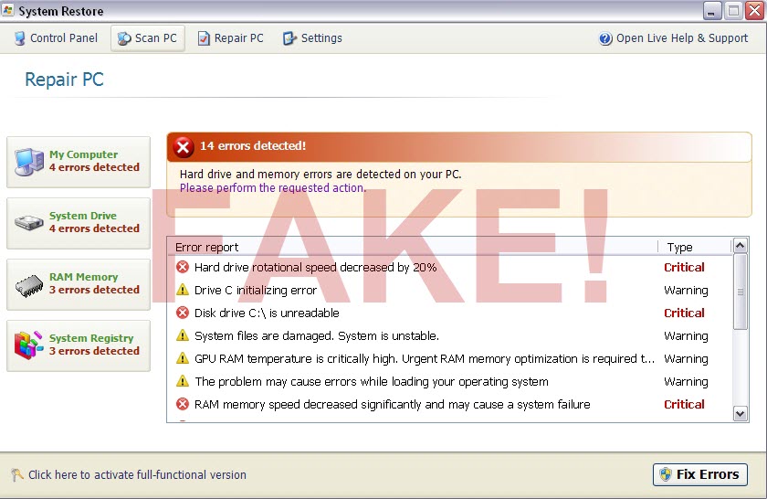Click the Repair PC document icon
This screenshot has height=499, width=767.
[x=204, y=38]
